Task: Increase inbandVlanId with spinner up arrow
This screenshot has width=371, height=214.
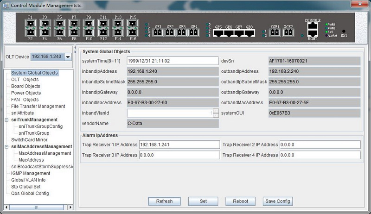Action: coord(216,111)
